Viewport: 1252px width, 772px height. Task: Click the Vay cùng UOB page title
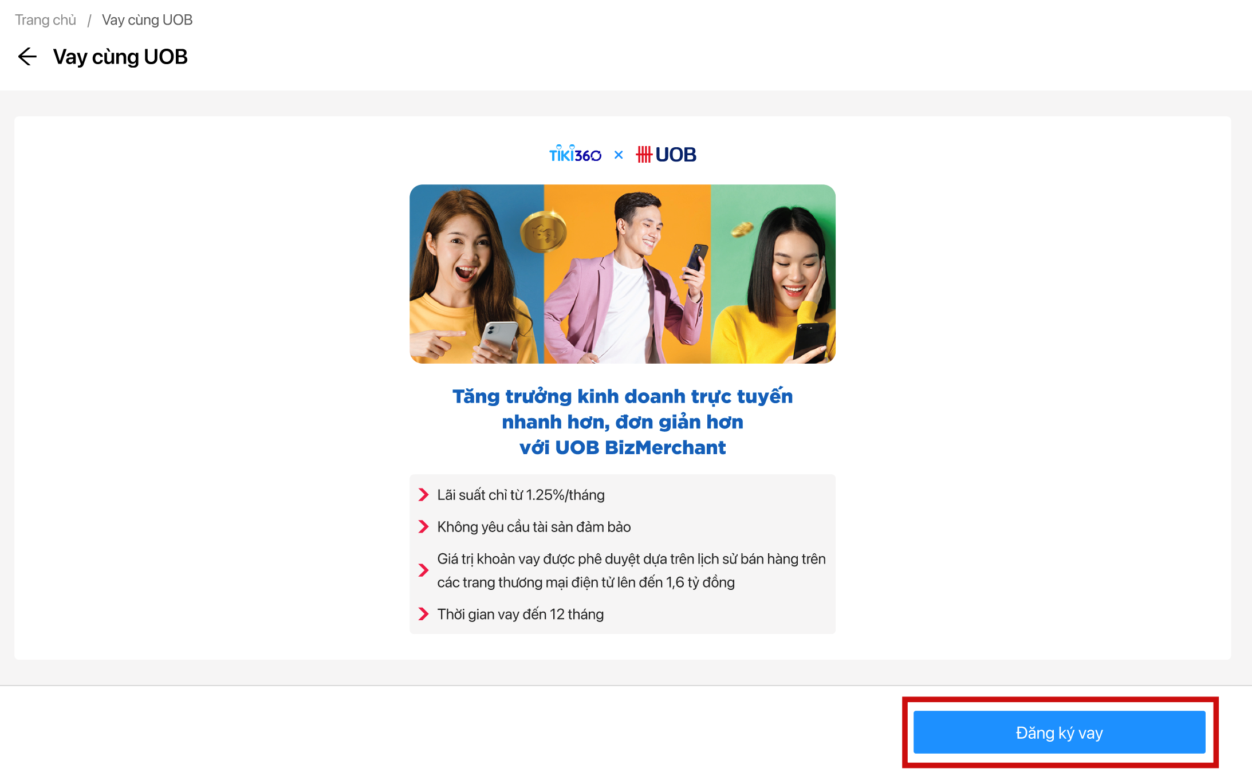click(x=120, y=57)
